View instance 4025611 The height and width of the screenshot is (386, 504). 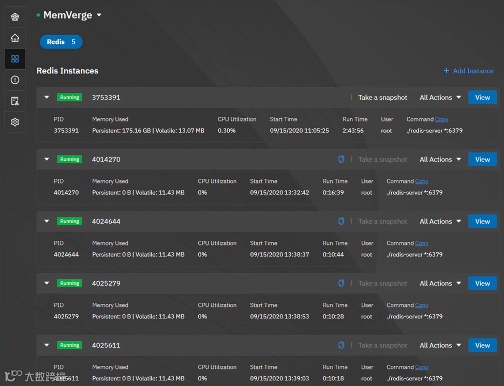482,345
